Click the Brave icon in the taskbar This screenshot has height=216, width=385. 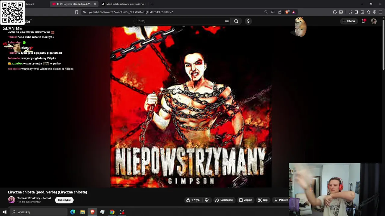click(x=92, y=212)
